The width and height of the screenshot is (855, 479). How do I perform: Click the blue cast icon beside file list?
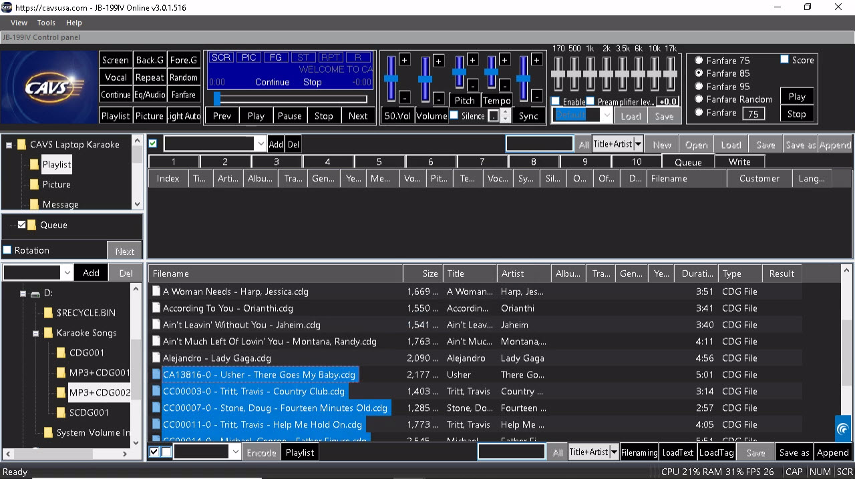point(843,428)
